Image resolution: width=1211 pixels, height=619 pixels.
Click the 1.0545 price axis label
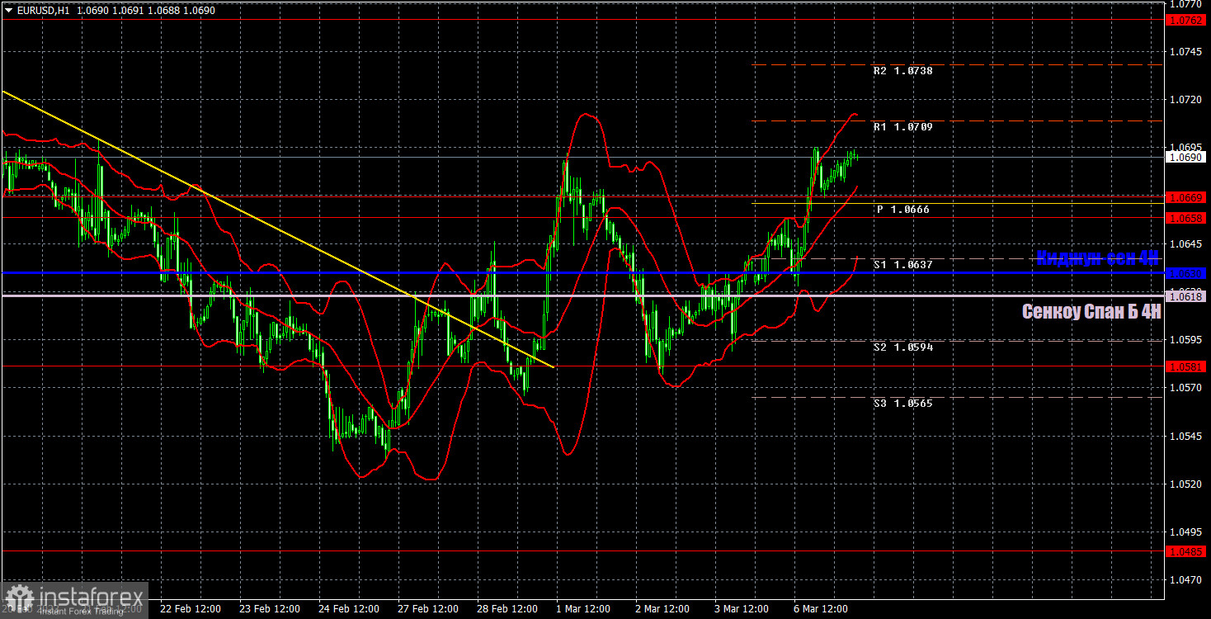(x=1186, y=436)
